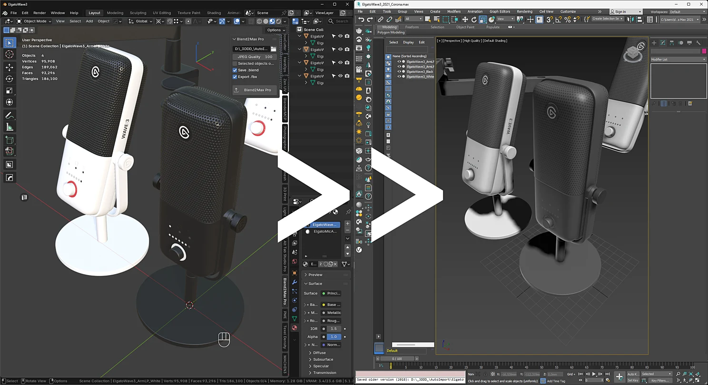Viewport: 708px width, 385px height.
Task: Open Global transform orientation dropdown
Action: [140, 21]
